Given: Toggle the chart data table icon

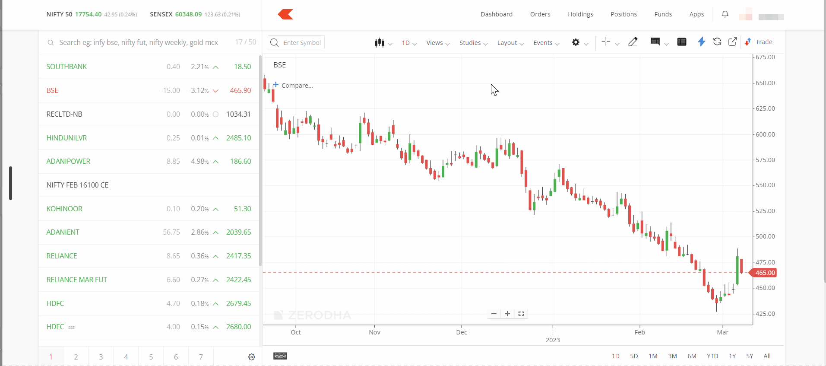Looking at the screenshot, I should click(682, 42).
